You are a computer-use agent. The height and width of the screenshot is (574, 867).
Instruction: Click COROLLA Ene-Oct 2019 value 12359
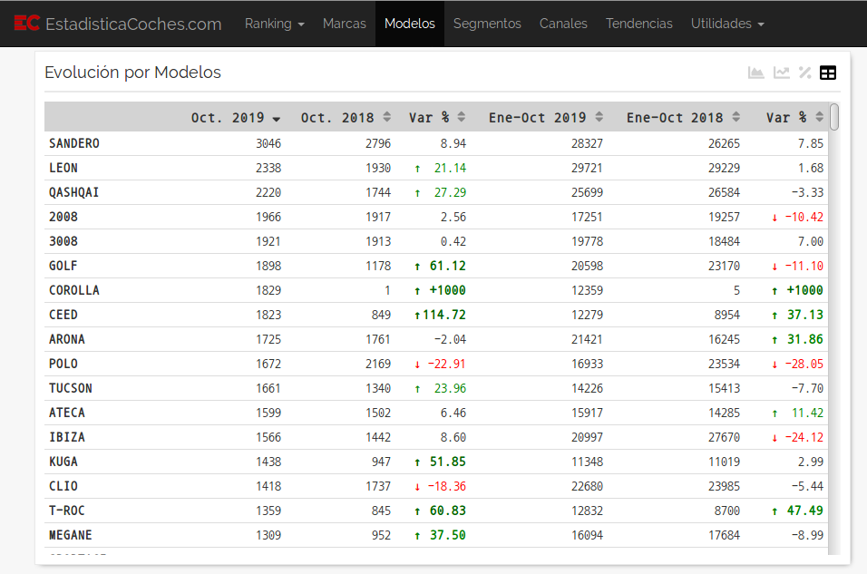(x=587, y=290)
